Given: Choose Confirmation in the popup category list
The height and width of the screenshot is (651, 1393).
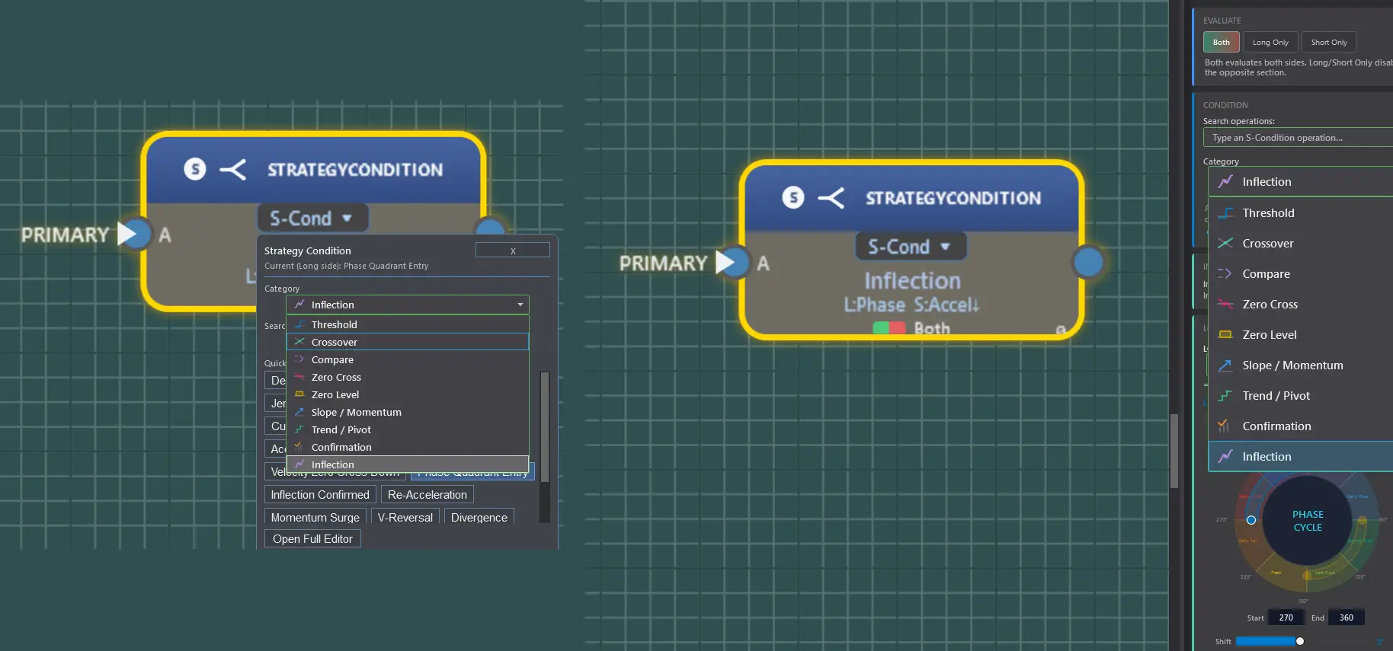Looking at the screenshot, I should tap(408, 447).
